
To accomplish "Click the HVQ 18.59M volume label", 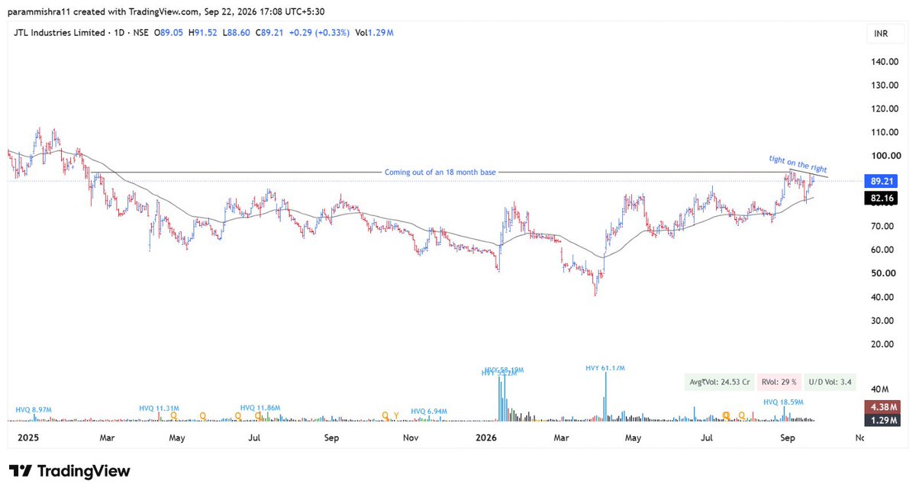I will [x=784, y=401].
